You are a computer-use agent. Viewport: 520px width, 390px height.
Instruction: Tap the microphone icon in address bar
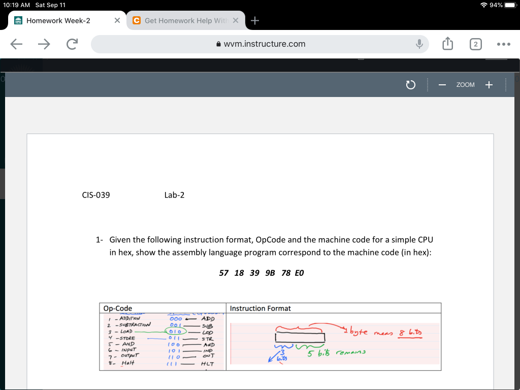(x=419, y=44)
